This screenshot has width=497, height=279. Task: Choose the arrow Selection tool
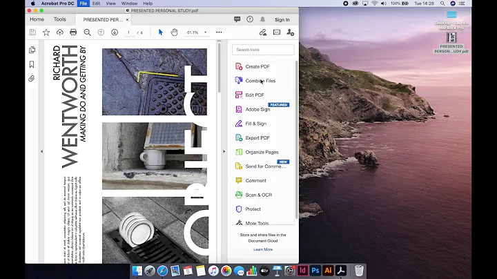(x=160, y=32)
